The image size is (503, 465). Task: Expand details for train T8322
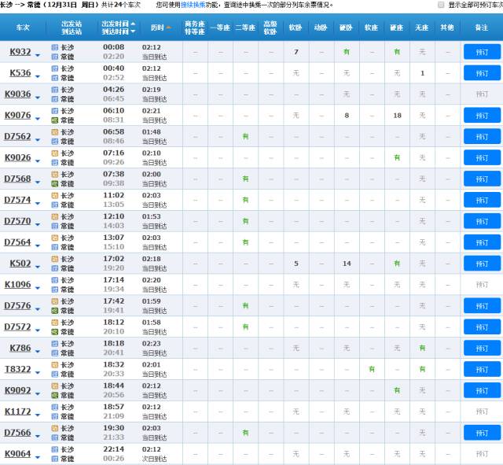[x=38, y=373]
